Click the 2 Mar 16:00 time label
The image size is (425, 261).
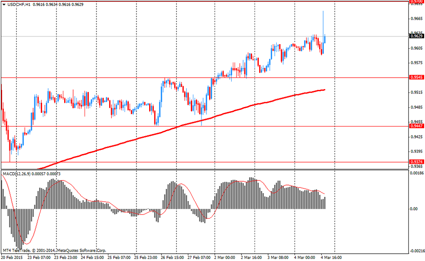tap(251, 258)
